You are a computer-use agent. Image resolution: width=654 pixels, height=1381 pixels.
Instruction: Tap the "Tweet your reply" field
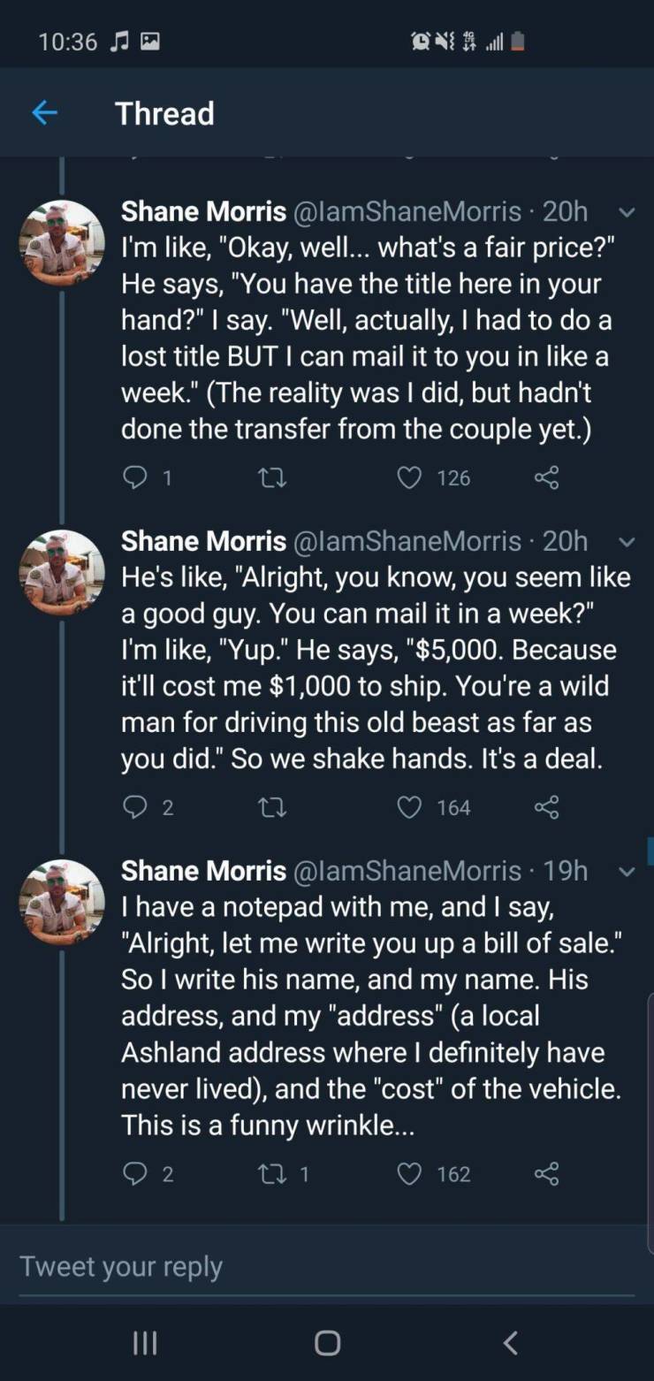click(x=327, y=1266)
